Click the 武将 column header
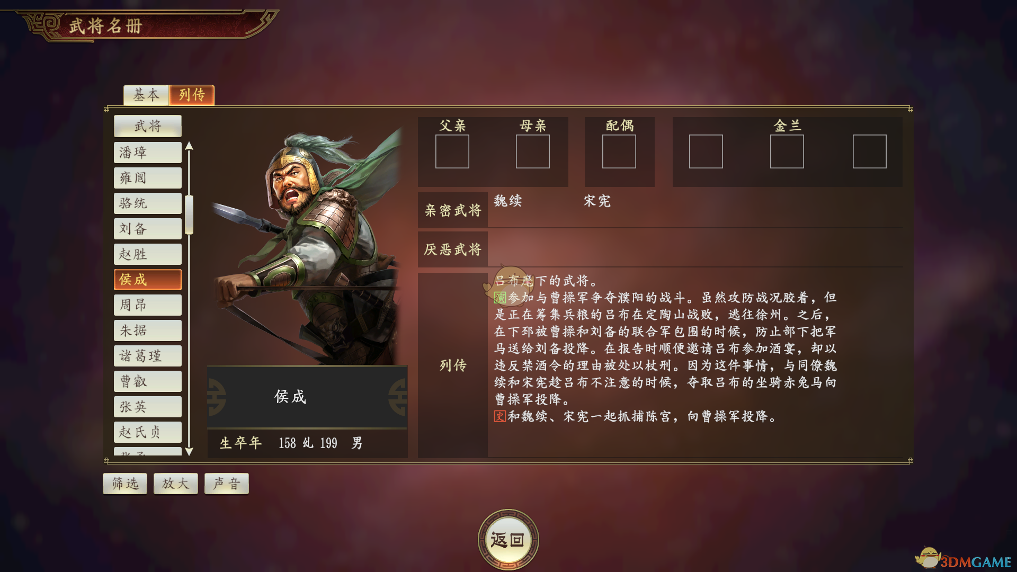 tap(148, 126)
